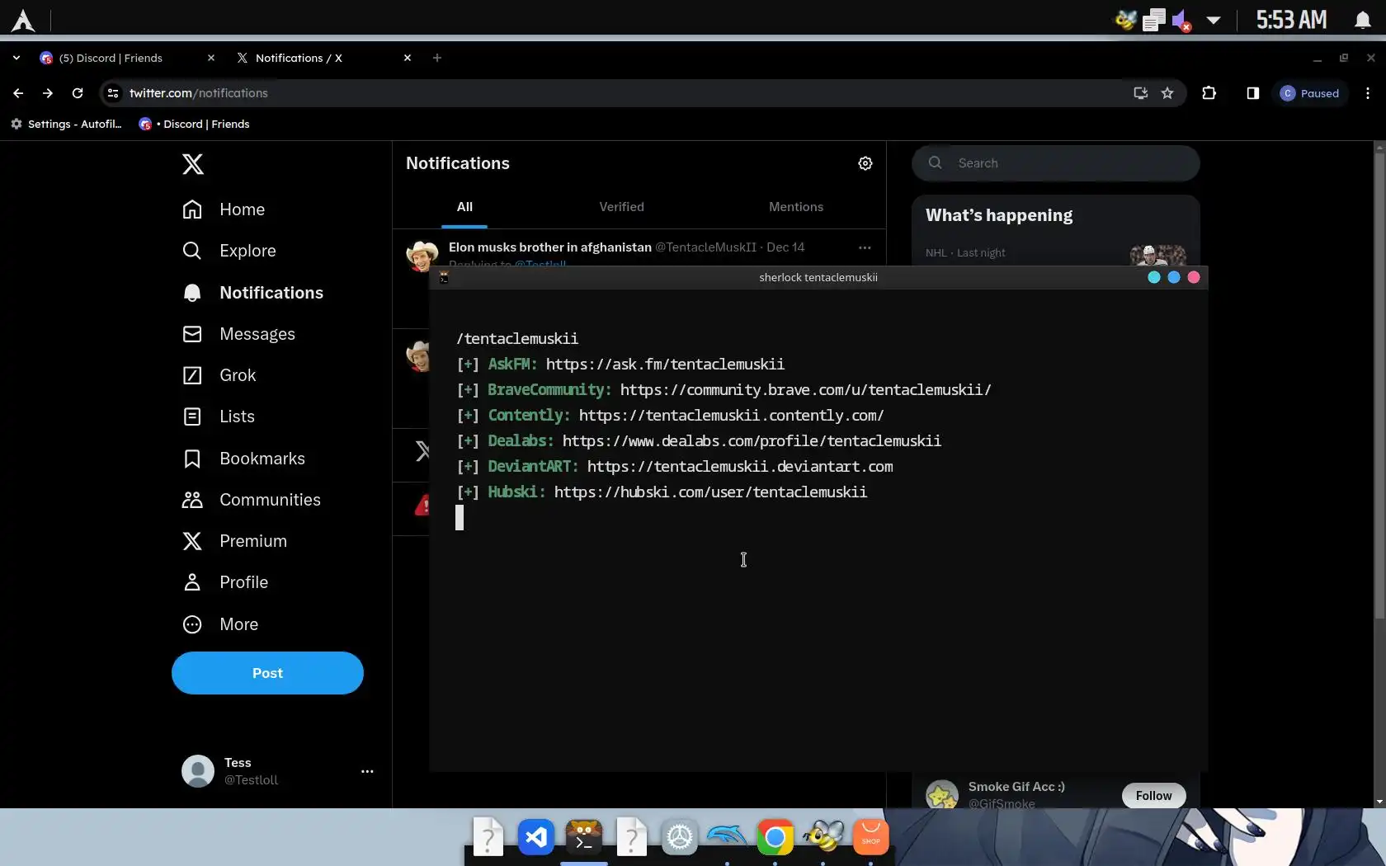Open a new browser tab

[437, 58]
